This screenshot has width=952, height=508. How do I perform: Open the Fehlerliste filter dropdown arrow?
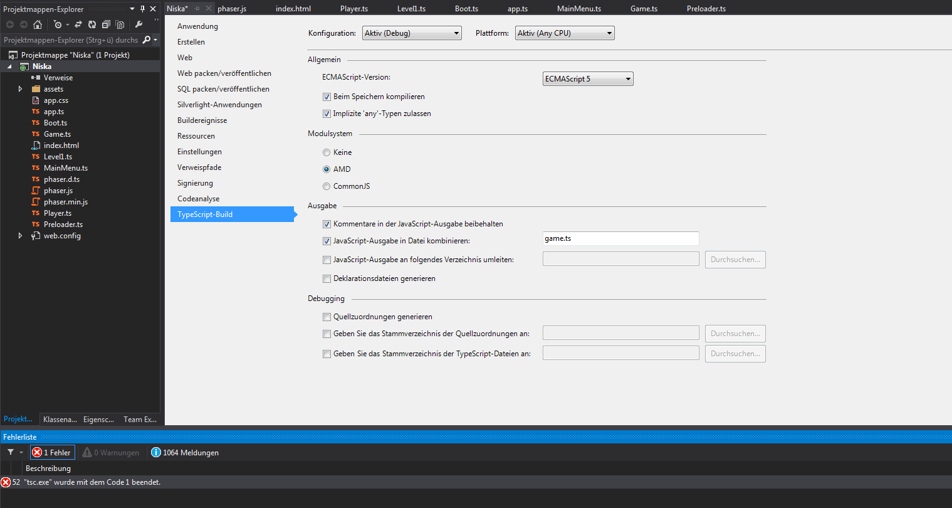[x=21, y=452]
